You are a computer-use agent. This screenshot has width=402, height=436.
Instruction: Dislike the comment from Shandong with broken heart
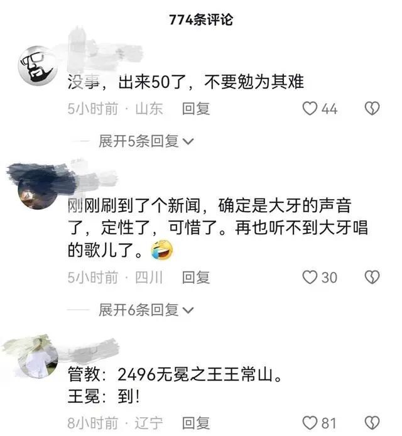(372, 109)
